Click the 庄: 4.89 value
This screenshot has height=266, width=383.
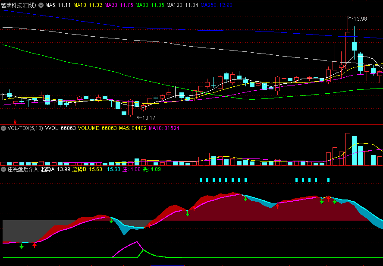[x=131, y=169]
